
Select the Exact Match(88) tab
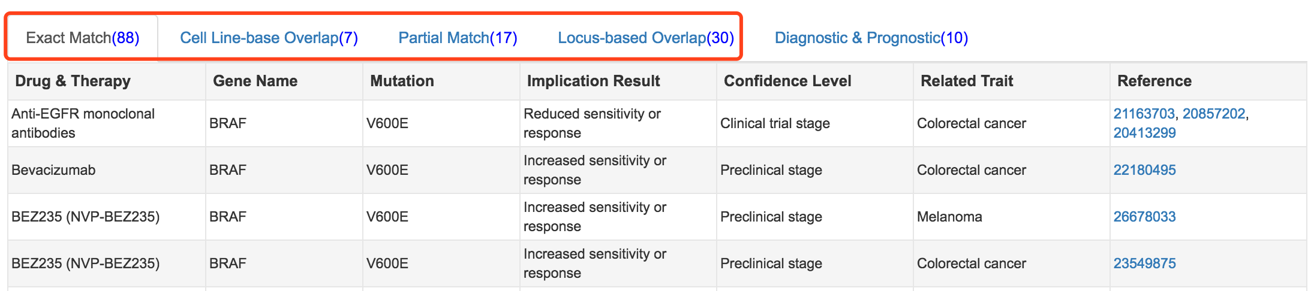tap(83, 38)
